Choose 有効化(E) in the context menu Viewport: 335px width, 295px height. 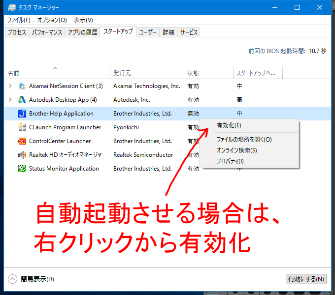249,125
